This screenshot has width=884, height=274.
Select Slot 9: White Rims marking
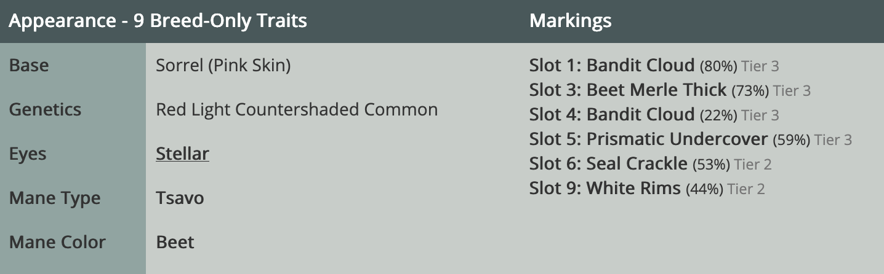[646, 188]
